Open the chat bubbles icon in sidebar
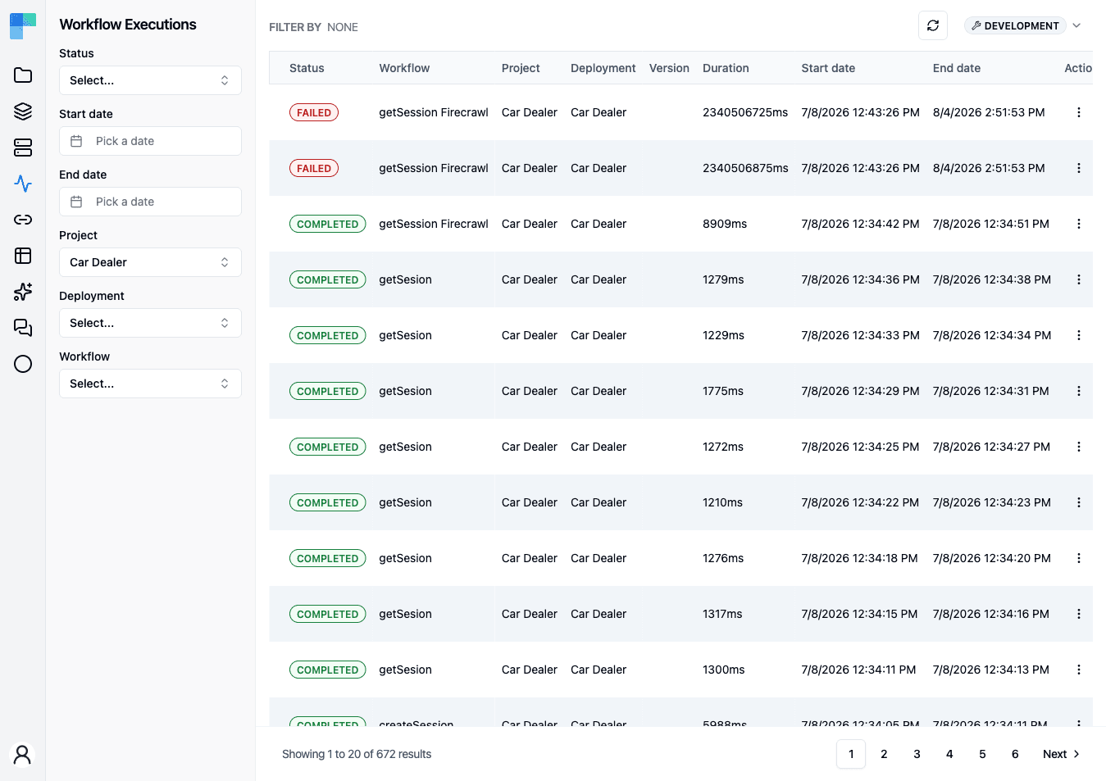The image size is (1106, 781). point(23,328)
